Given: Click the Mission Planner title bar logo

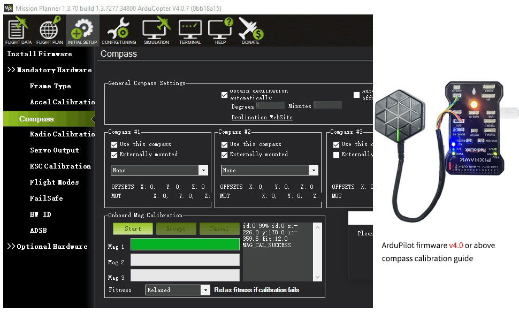Looking at the screenshot, I should (8, 8).
